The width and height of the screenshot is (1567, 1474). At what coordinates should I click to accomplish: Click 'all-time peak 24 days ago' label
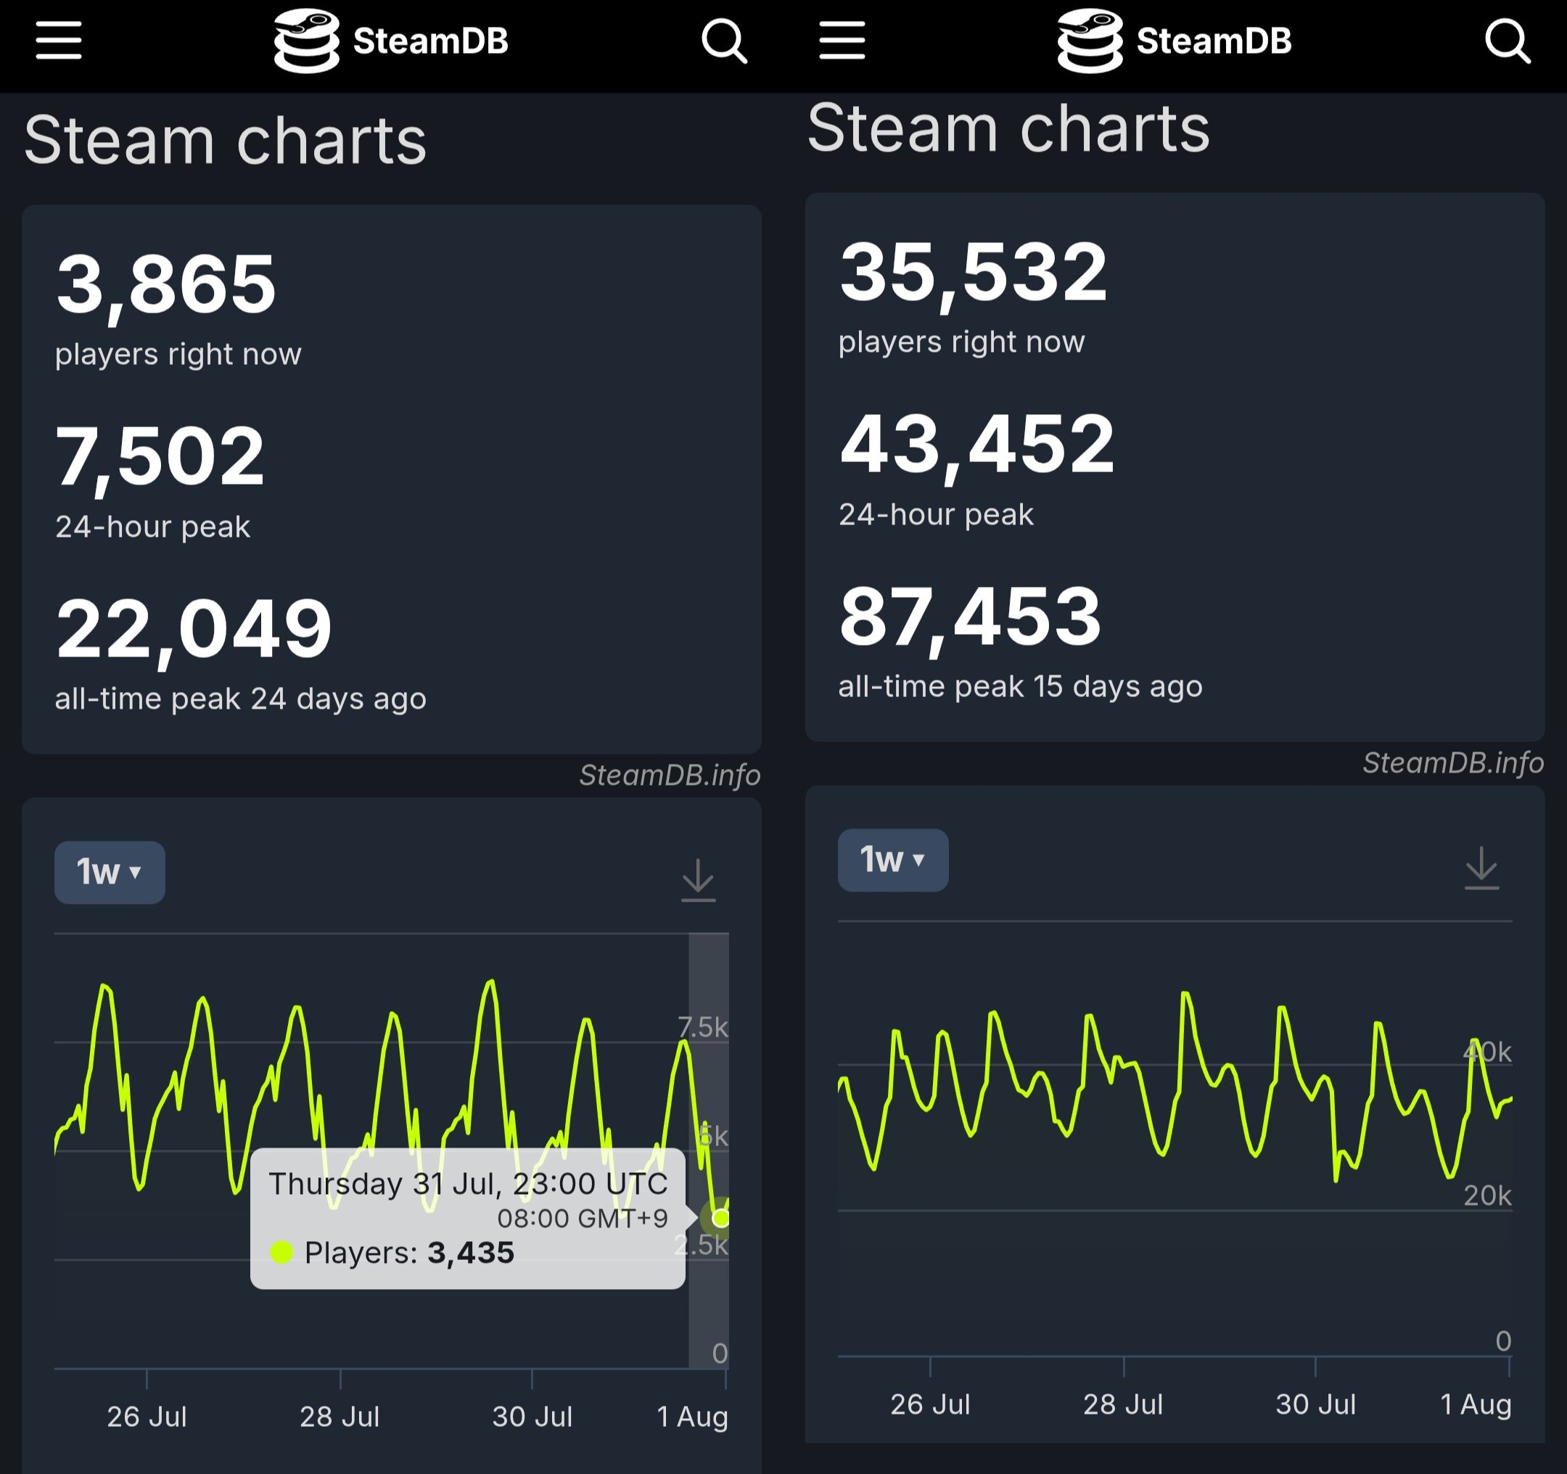[x=240, y=699]
